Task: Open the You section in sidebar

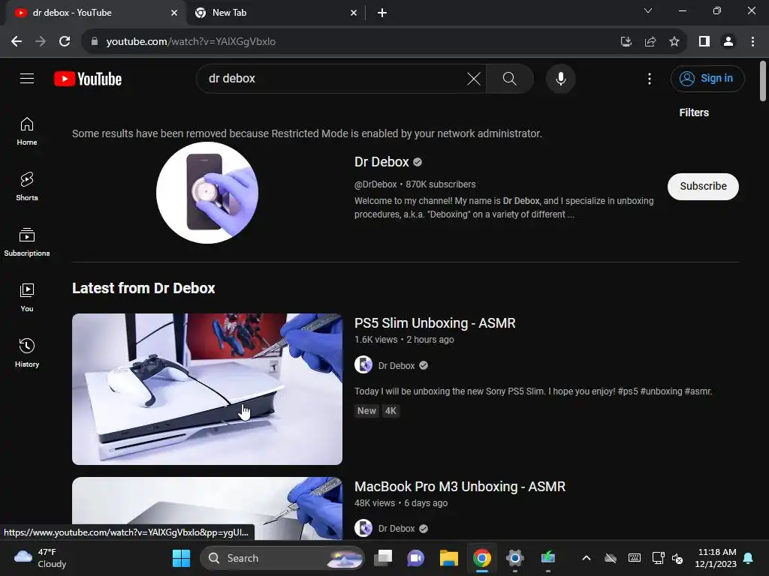Action: (x=27, y=297)
